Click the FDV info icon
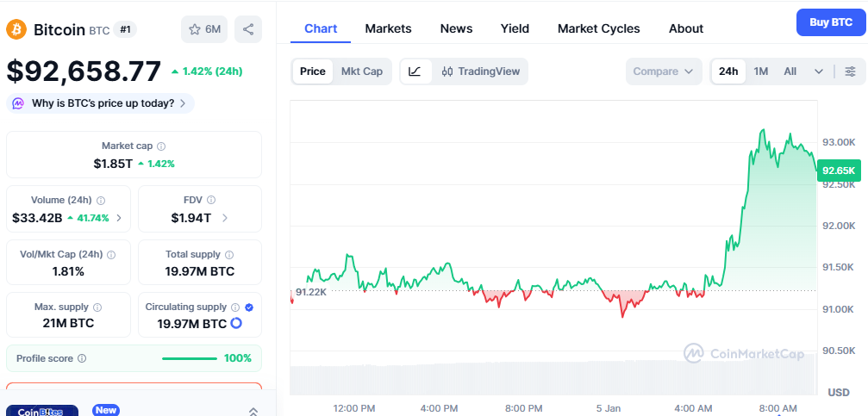Viewport: 868px width, 416px height. point(211,201)
